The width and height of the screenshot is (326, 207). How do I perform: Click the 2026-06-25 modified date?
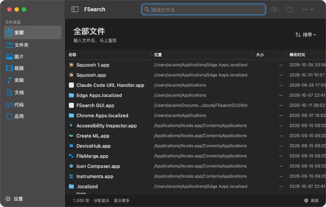pyautogui.click(x=307, y=85)
